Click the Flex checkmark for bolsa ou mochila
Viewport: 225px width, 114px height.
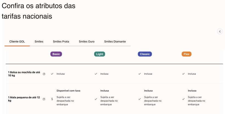click(183, 74)
